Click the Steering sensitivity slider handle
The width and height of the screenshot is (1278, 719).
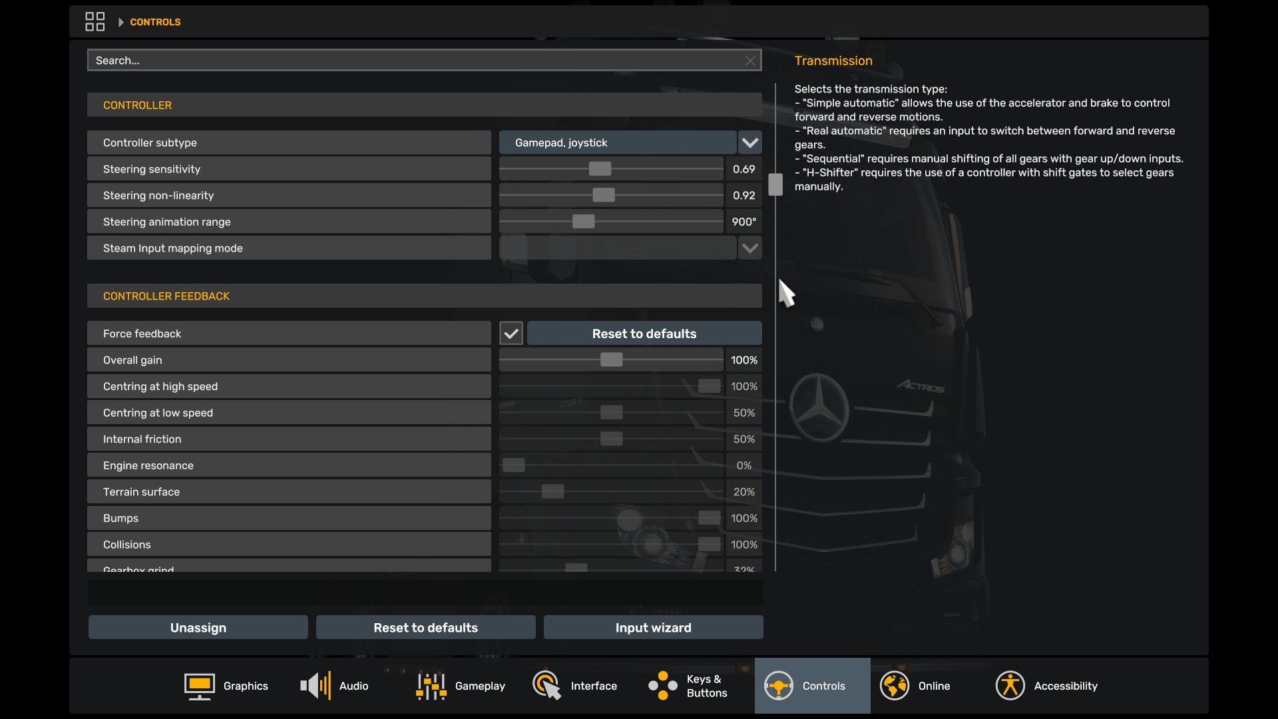click(600, 169)
